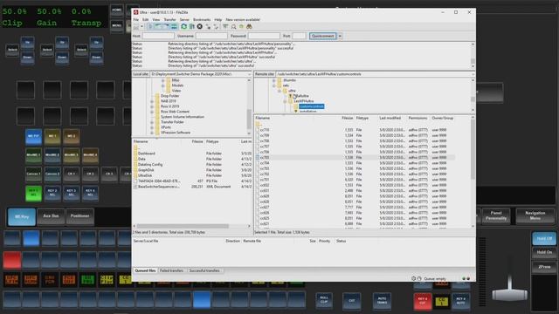This screenshot has width=559, height=314.
Task: Toggle local directory tree view
Action: tap(158, 27)
